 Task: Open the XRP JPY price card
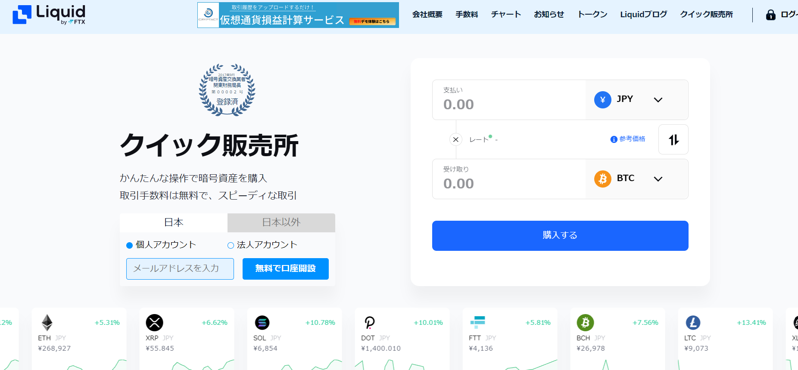187,339
